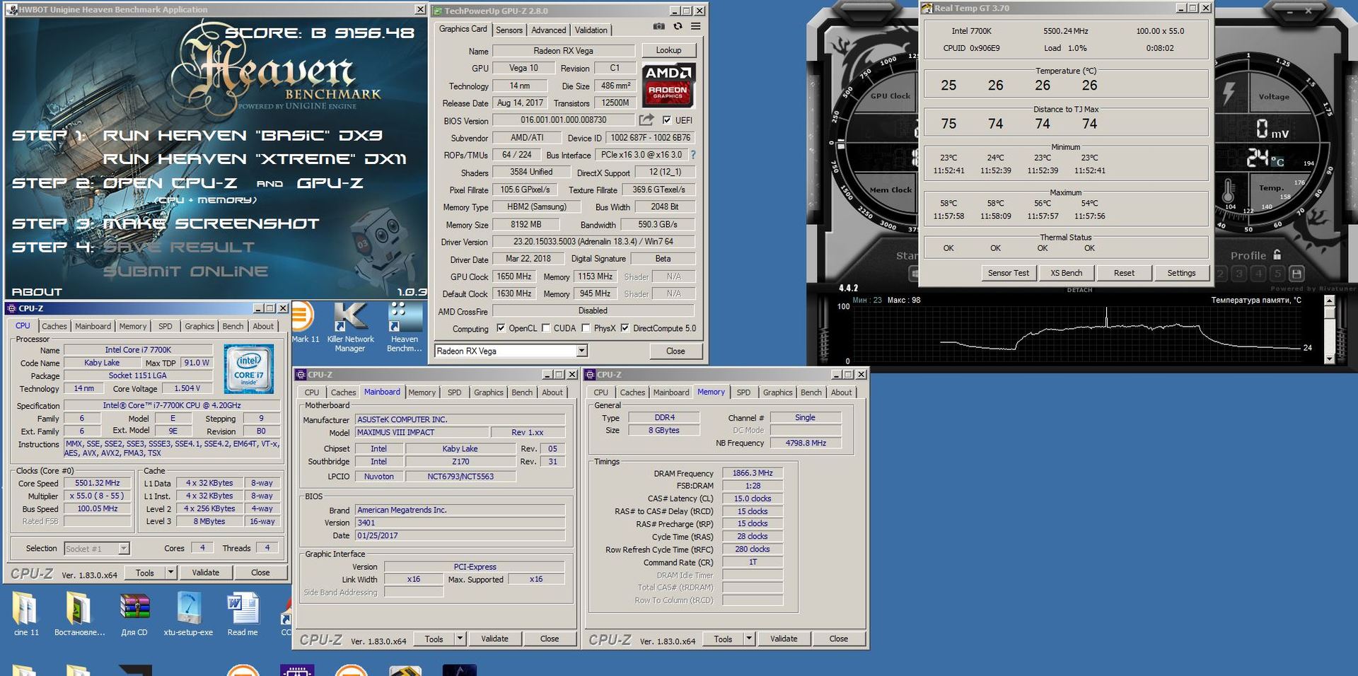
Task: Click the Bus Interface question mark icon
Action: pos(693,155)
